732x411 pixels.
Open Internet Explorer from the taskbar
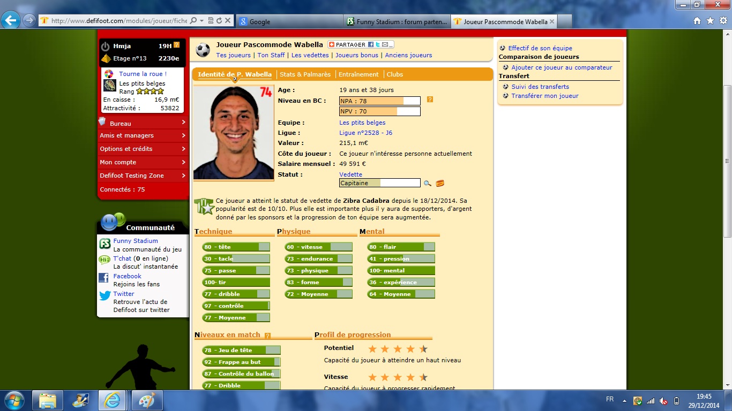pos(112,400)
